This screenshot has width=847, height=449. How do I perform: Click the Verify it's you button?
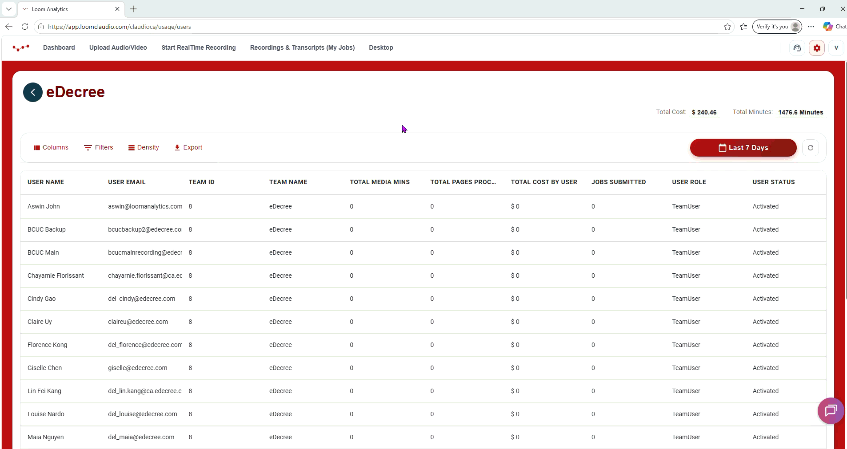pyautogui.click(x=777, y=27)
